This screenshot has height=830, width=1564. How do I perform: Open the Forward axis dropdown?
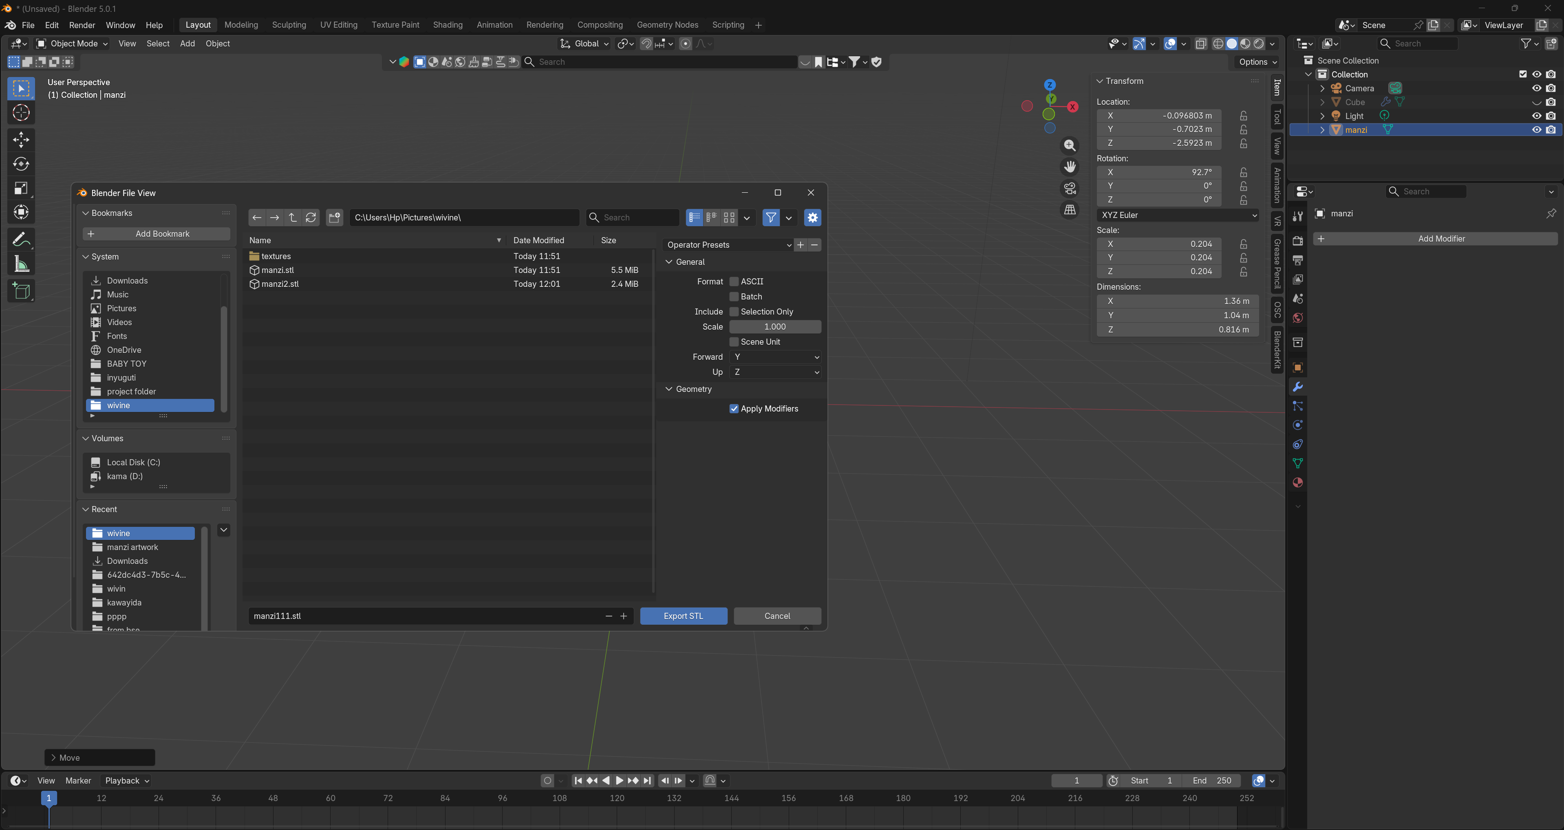[x=775, y=357]
